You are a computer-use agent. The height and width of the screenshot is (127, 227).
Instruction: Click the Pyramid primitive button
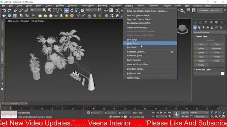(217, 57)
